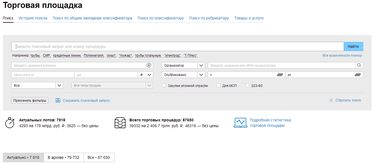This screenshot has height=164, width=374.
Task: Expand the Организатор dropdown
Action: click(201, 65)
